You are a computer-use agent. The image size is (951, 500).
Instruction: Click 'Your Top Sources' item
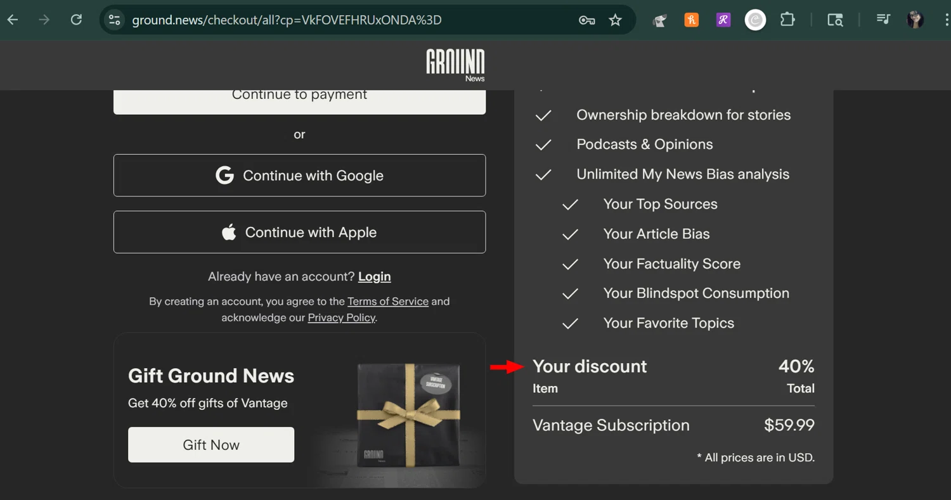pos(661,204)
